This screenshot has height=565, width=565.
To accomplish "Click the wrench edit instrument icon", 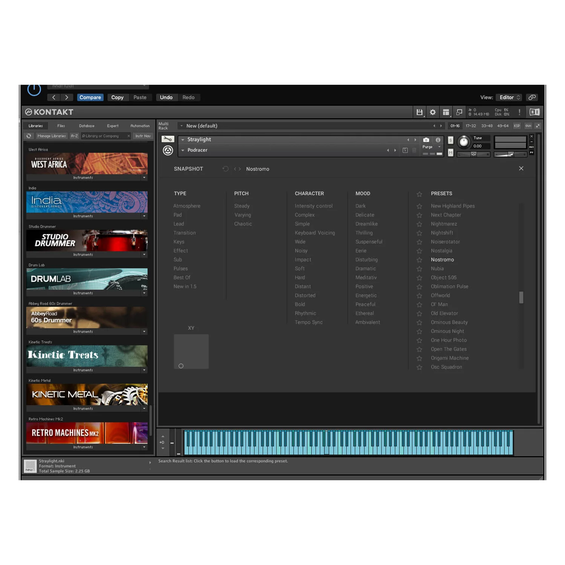I will pos(168,139).
